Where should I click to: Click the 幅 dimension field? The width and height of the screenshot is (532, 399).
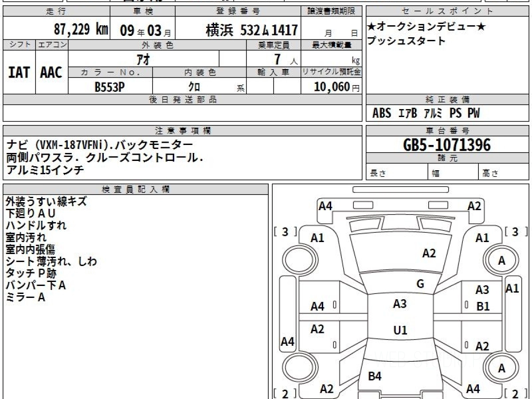[454, 172]
